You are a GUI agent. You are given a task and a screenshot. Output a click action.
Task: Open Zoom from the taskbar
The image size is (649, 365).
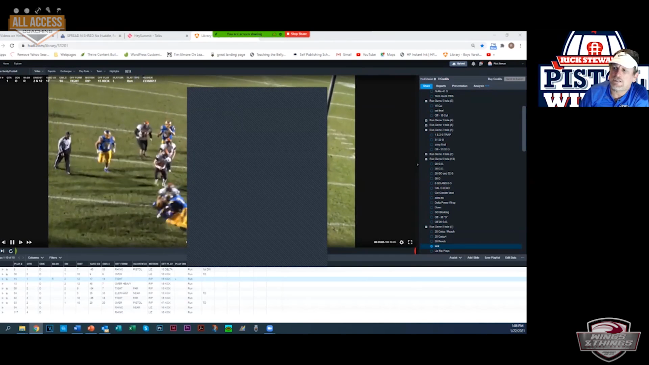(270, 328)
